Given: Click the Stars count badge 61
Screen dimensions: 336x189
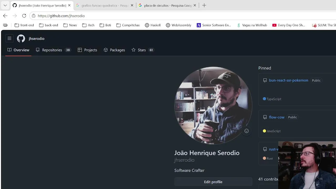Looking at the screenshot, I should 151,50.
